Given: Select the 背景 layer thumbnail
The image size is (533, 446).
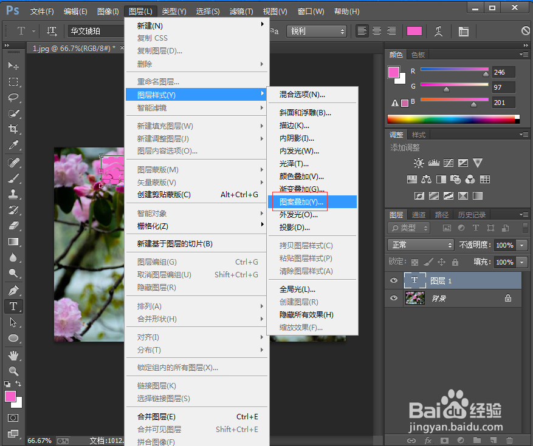Looking at the screenshot, I should [x=414, y=298].
